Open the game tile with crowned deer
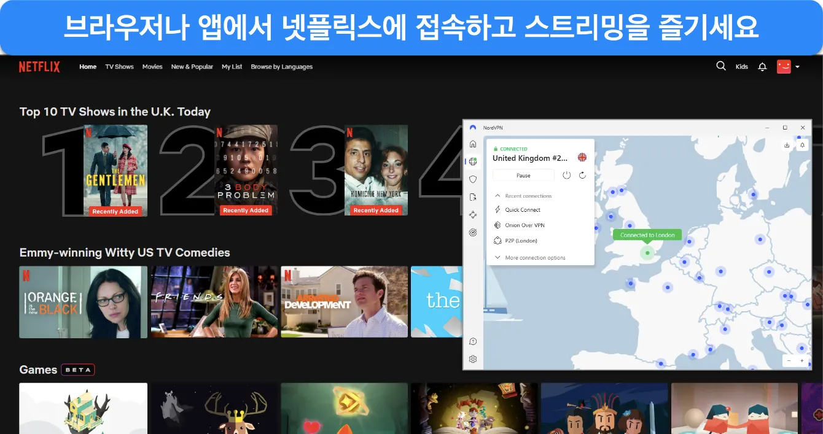 tap(214, 408)
